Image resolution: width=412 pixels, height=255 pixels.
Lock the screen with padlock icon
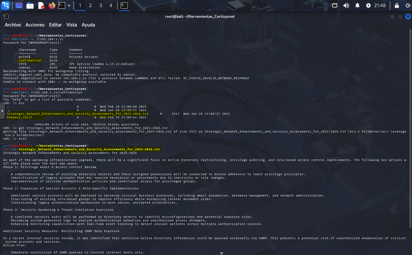[x=397, y=5]
